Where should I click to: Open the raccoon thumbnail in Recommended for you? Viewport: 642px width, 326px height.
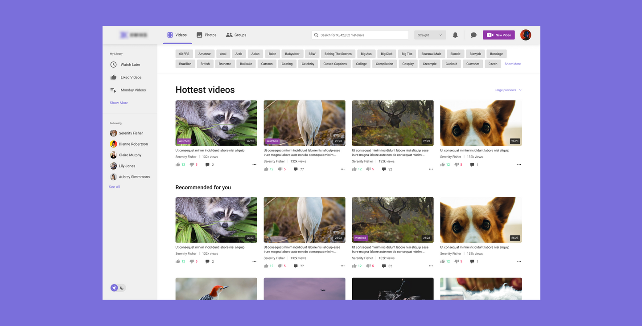216,220
